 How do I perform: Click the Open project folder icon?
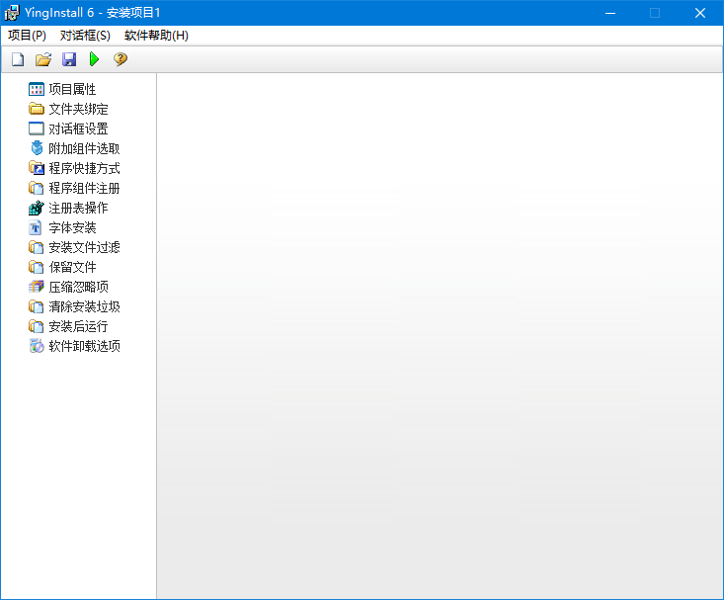pyautogui.click(x=43, y=59)
